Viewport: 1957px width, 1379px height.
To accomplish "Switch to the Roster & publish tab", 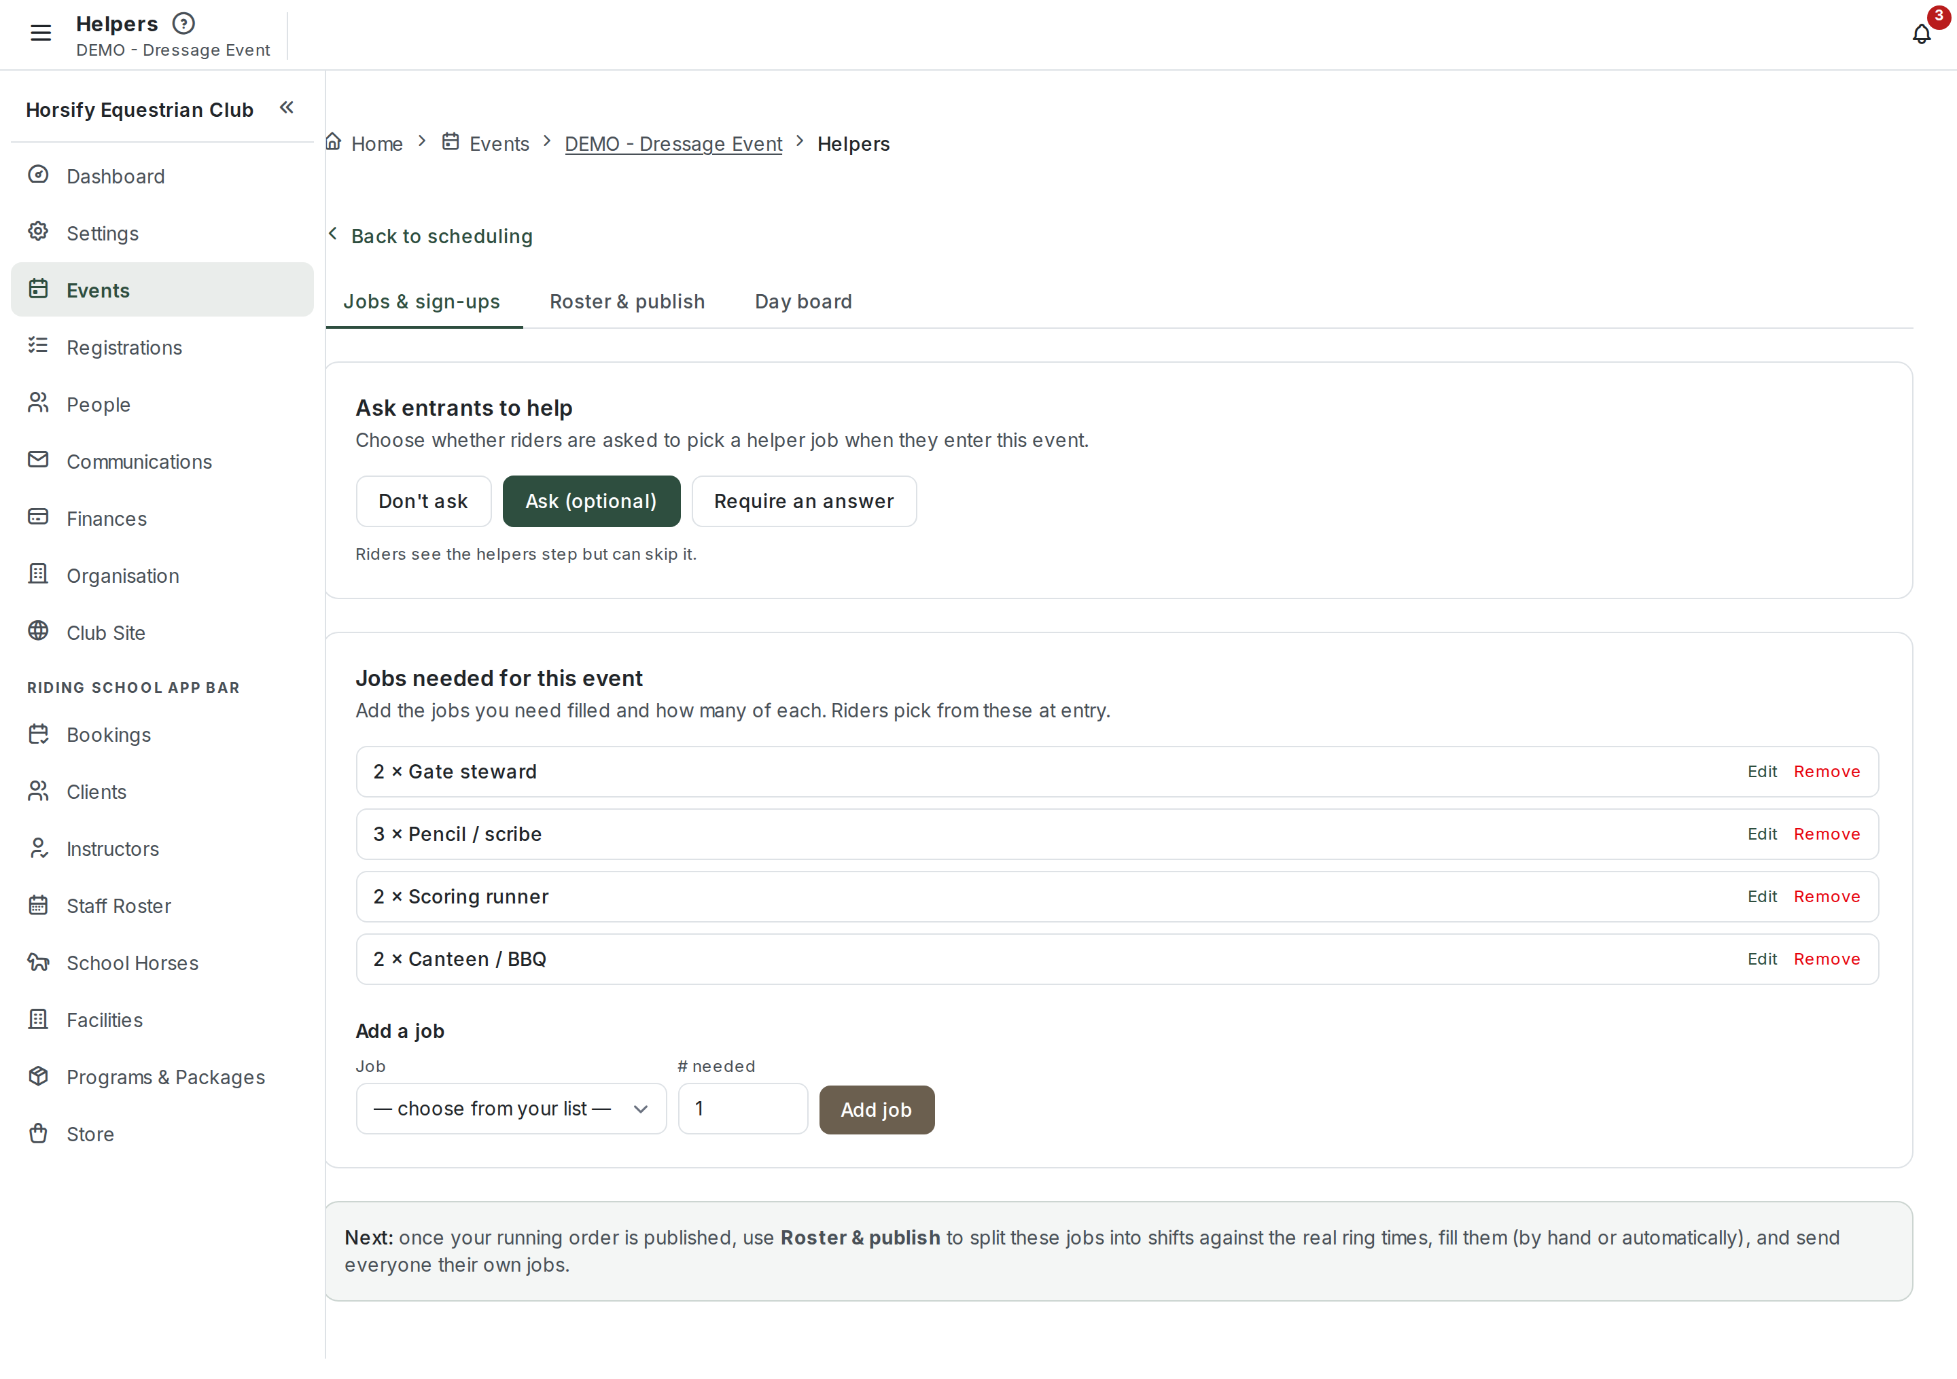I will coord(627,302).
